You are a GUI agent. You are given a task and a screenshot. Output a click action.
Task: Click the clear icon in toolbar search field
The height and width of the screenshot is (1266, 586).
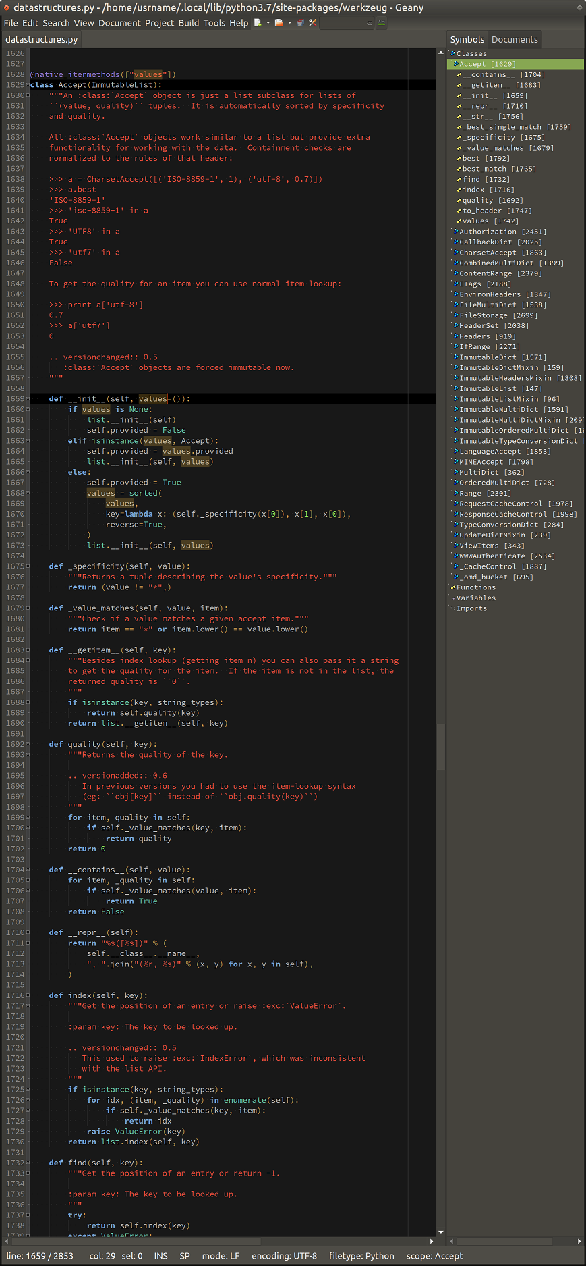click(x=369, y=23)
